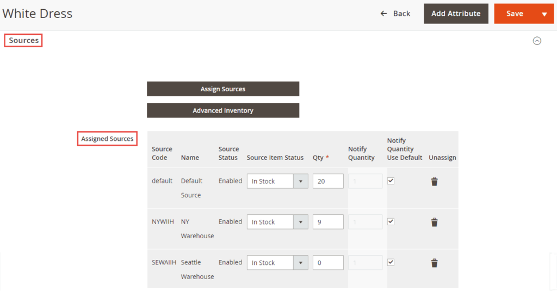Open Source Item Status dropdown for Default Source
Screen dimensions: 557x291
[x=277, y=181]
